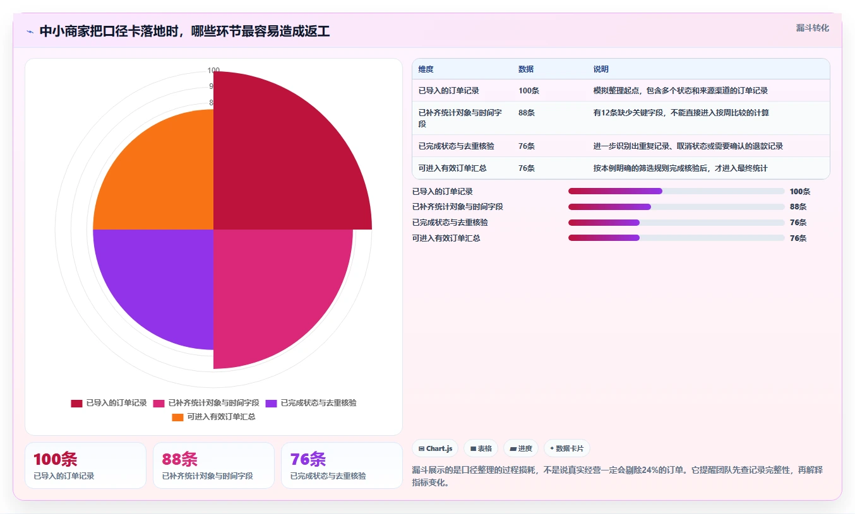Click progress bar for 可进入有效订单汇总
Viewport: 855px width, 514px height.
click(x=676, y=238)
